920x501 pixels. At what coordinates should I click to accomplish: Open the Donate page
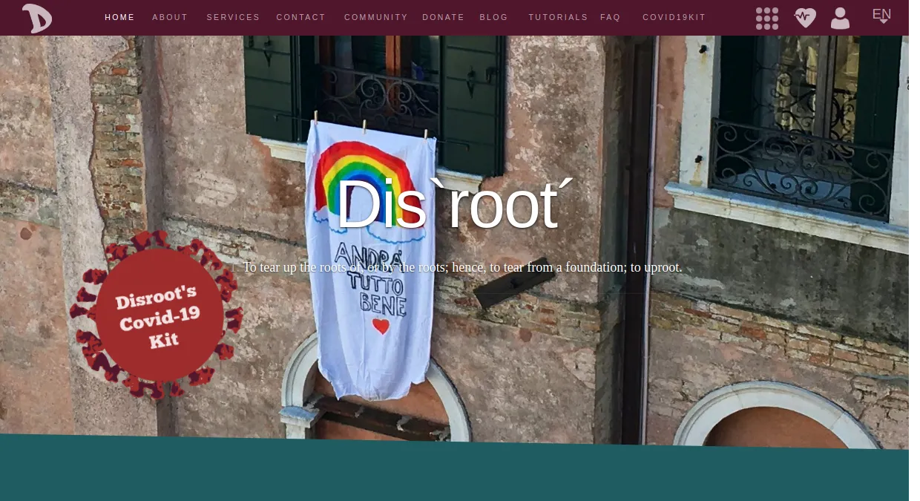(x=443, y=17)
